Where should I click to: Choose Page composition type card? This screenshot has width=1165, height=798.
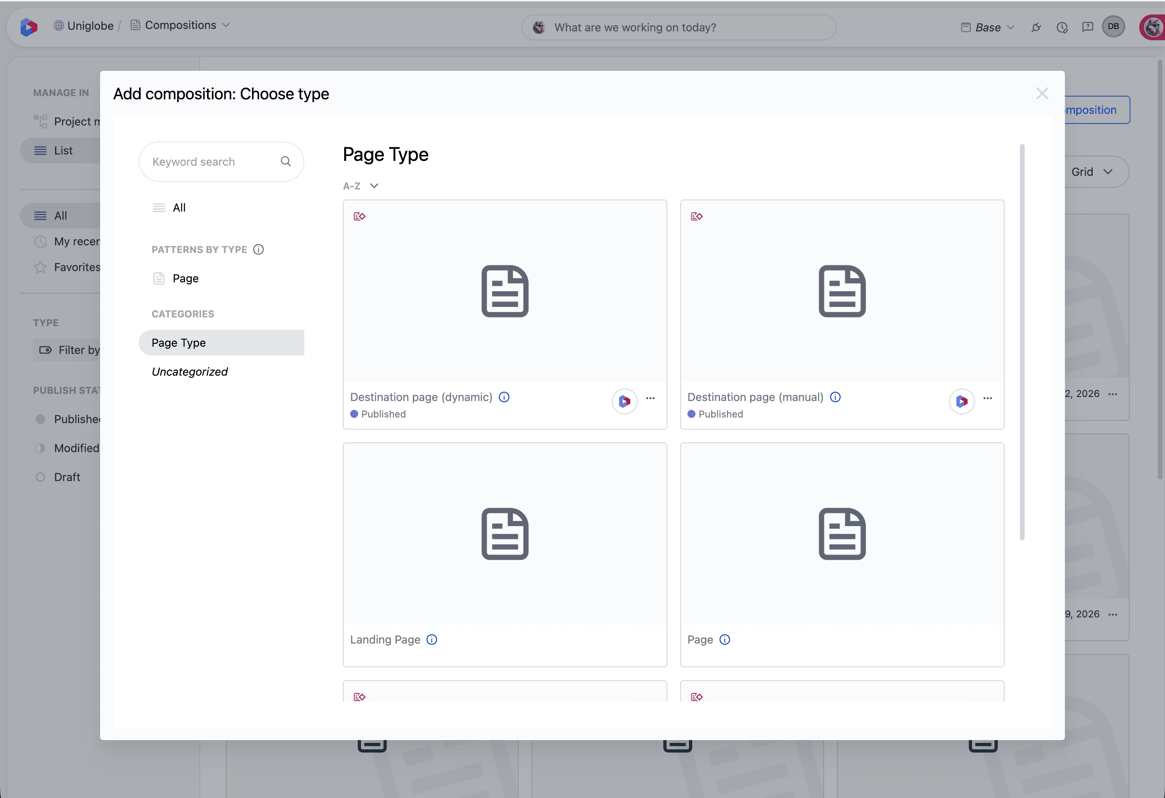pos(842,555)
